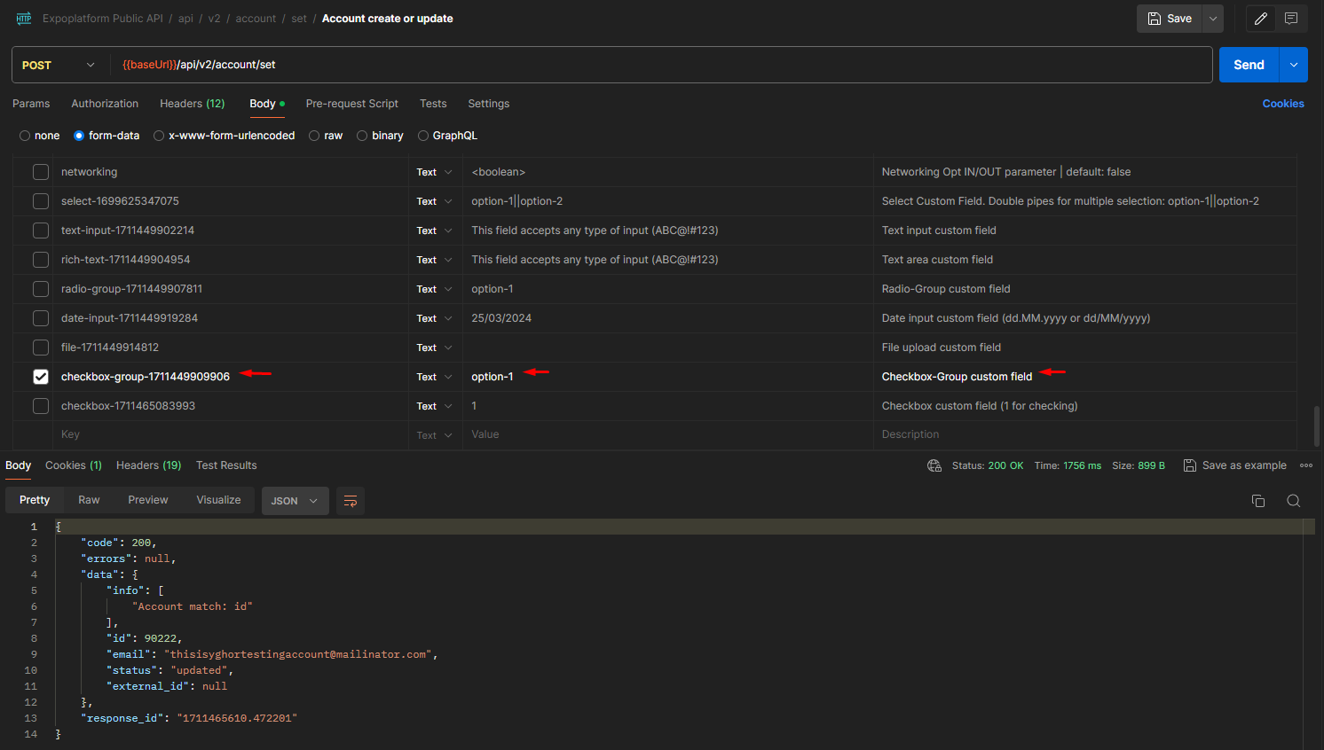Click the network information globe icon
The width and height of the screenshot is (1324, 750).
pyautogui.click(x=934, y=465)
